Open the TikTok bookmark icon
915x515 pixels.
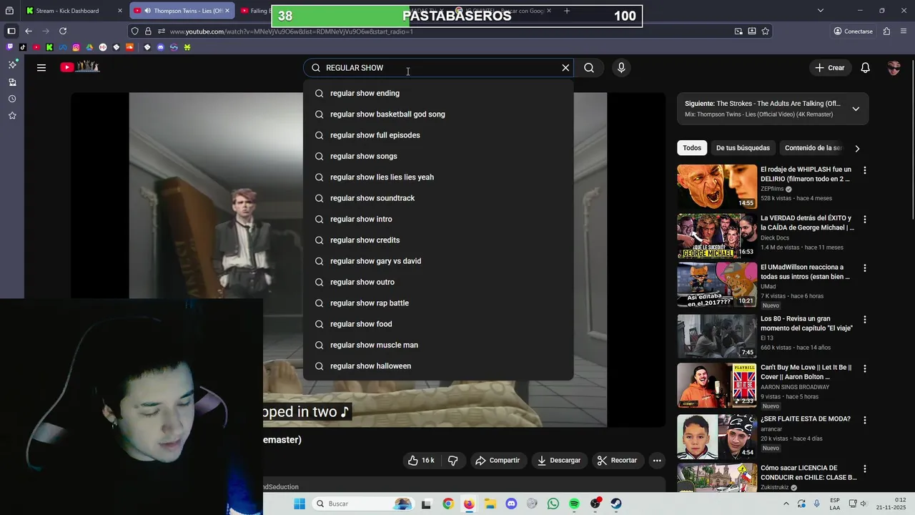coord(23,47)
